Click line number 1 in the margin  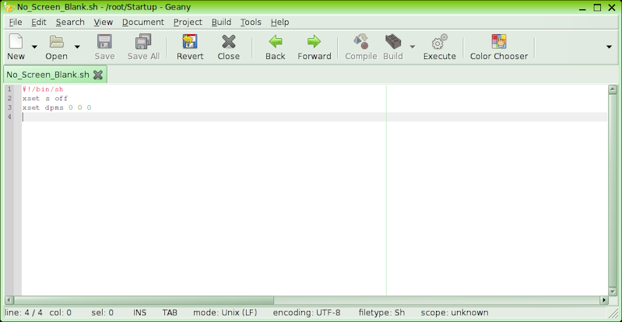click(9, 89)
